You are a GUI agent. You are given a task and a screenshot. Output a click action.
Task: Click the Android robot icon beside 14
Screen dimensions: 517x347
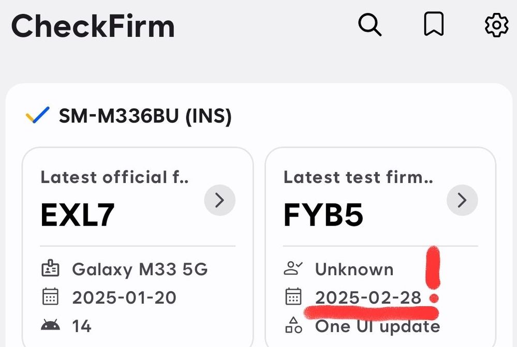50,325
